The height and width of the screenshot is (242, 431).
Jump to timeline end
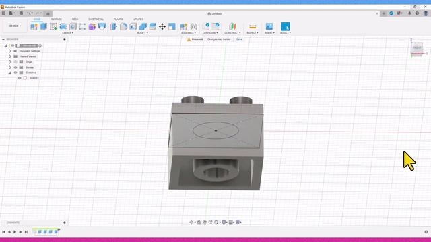[26, 232]
